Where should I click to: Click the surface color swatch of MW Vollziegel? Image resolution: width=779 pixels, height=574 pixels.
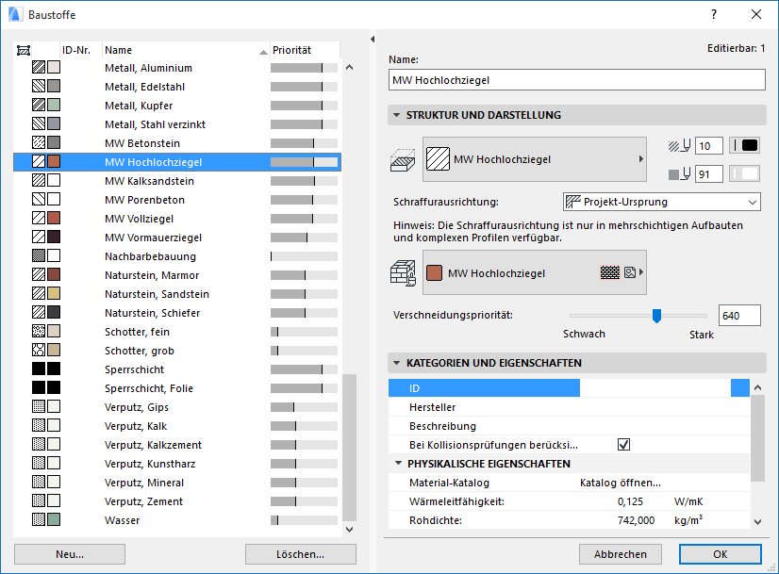click(x=54, y=218)
